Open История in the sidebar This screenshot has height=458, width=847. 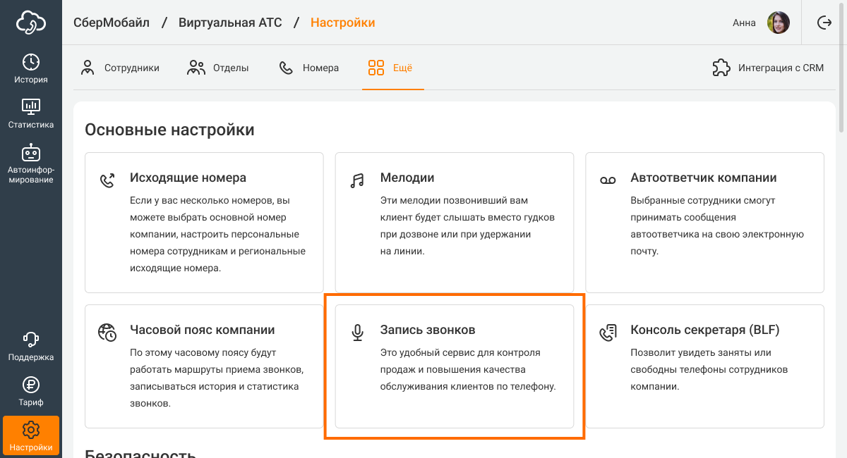[31, 68]
